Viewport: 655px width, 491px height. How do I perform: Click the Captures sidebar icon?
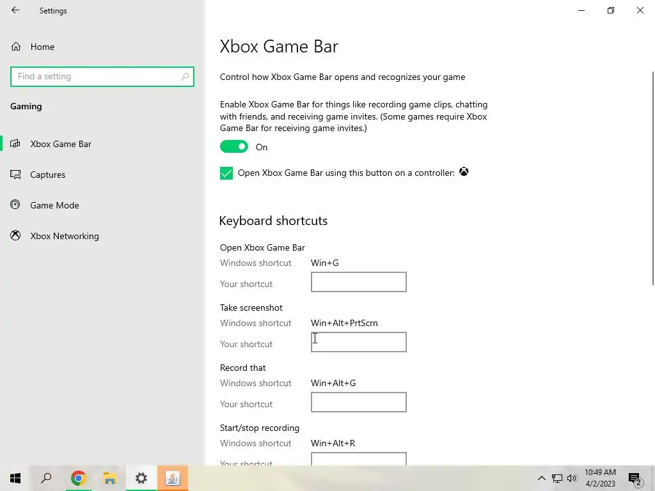click(15, 174)
